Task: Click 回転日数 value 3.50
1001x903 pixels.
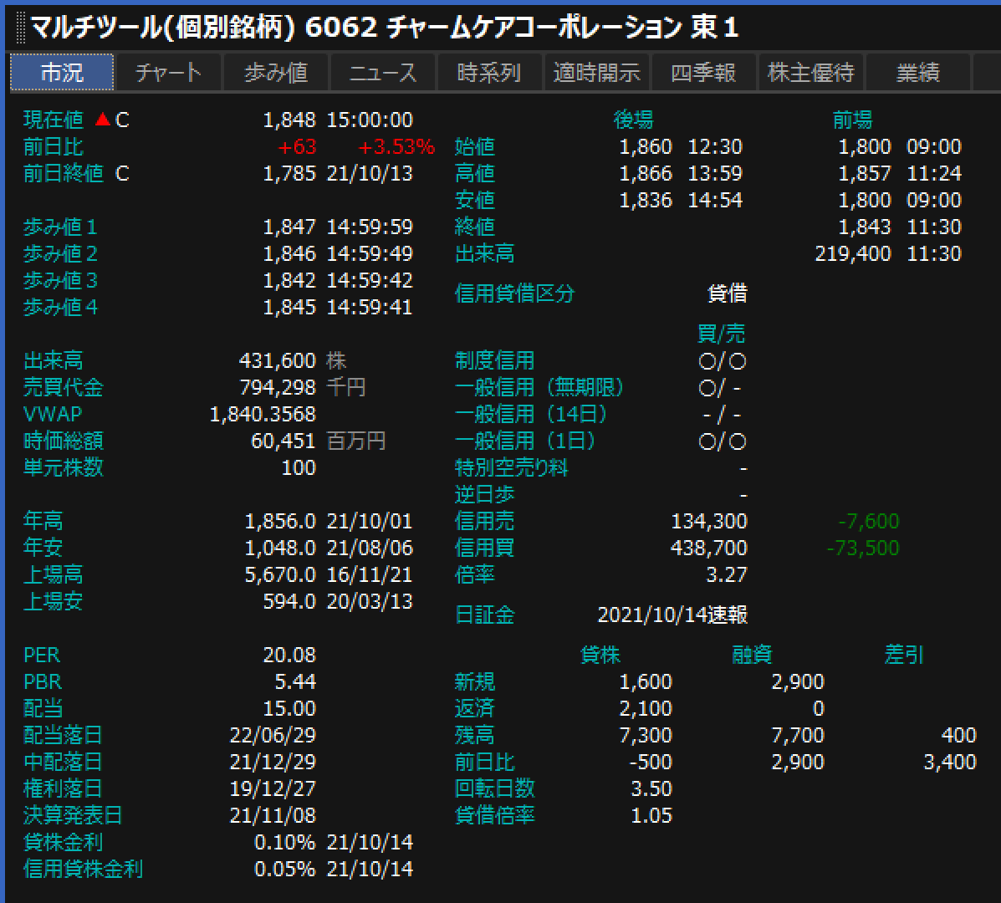Action: pyautogui.click(x=651, y=788)
